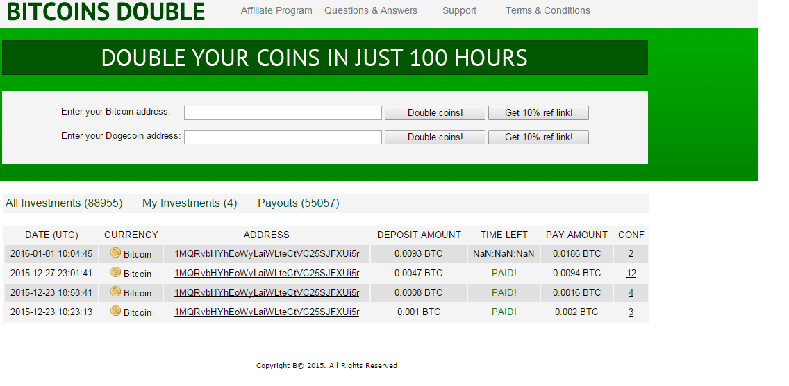This screenshot has height=386, width=789.
Task: Open confirmations link showing 12
Action: (x=631, y=274)
